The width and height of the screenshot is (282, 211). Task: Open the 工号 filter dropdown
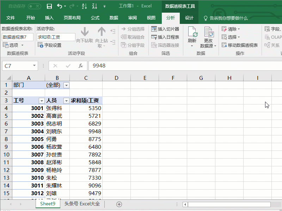click(42, 101)
